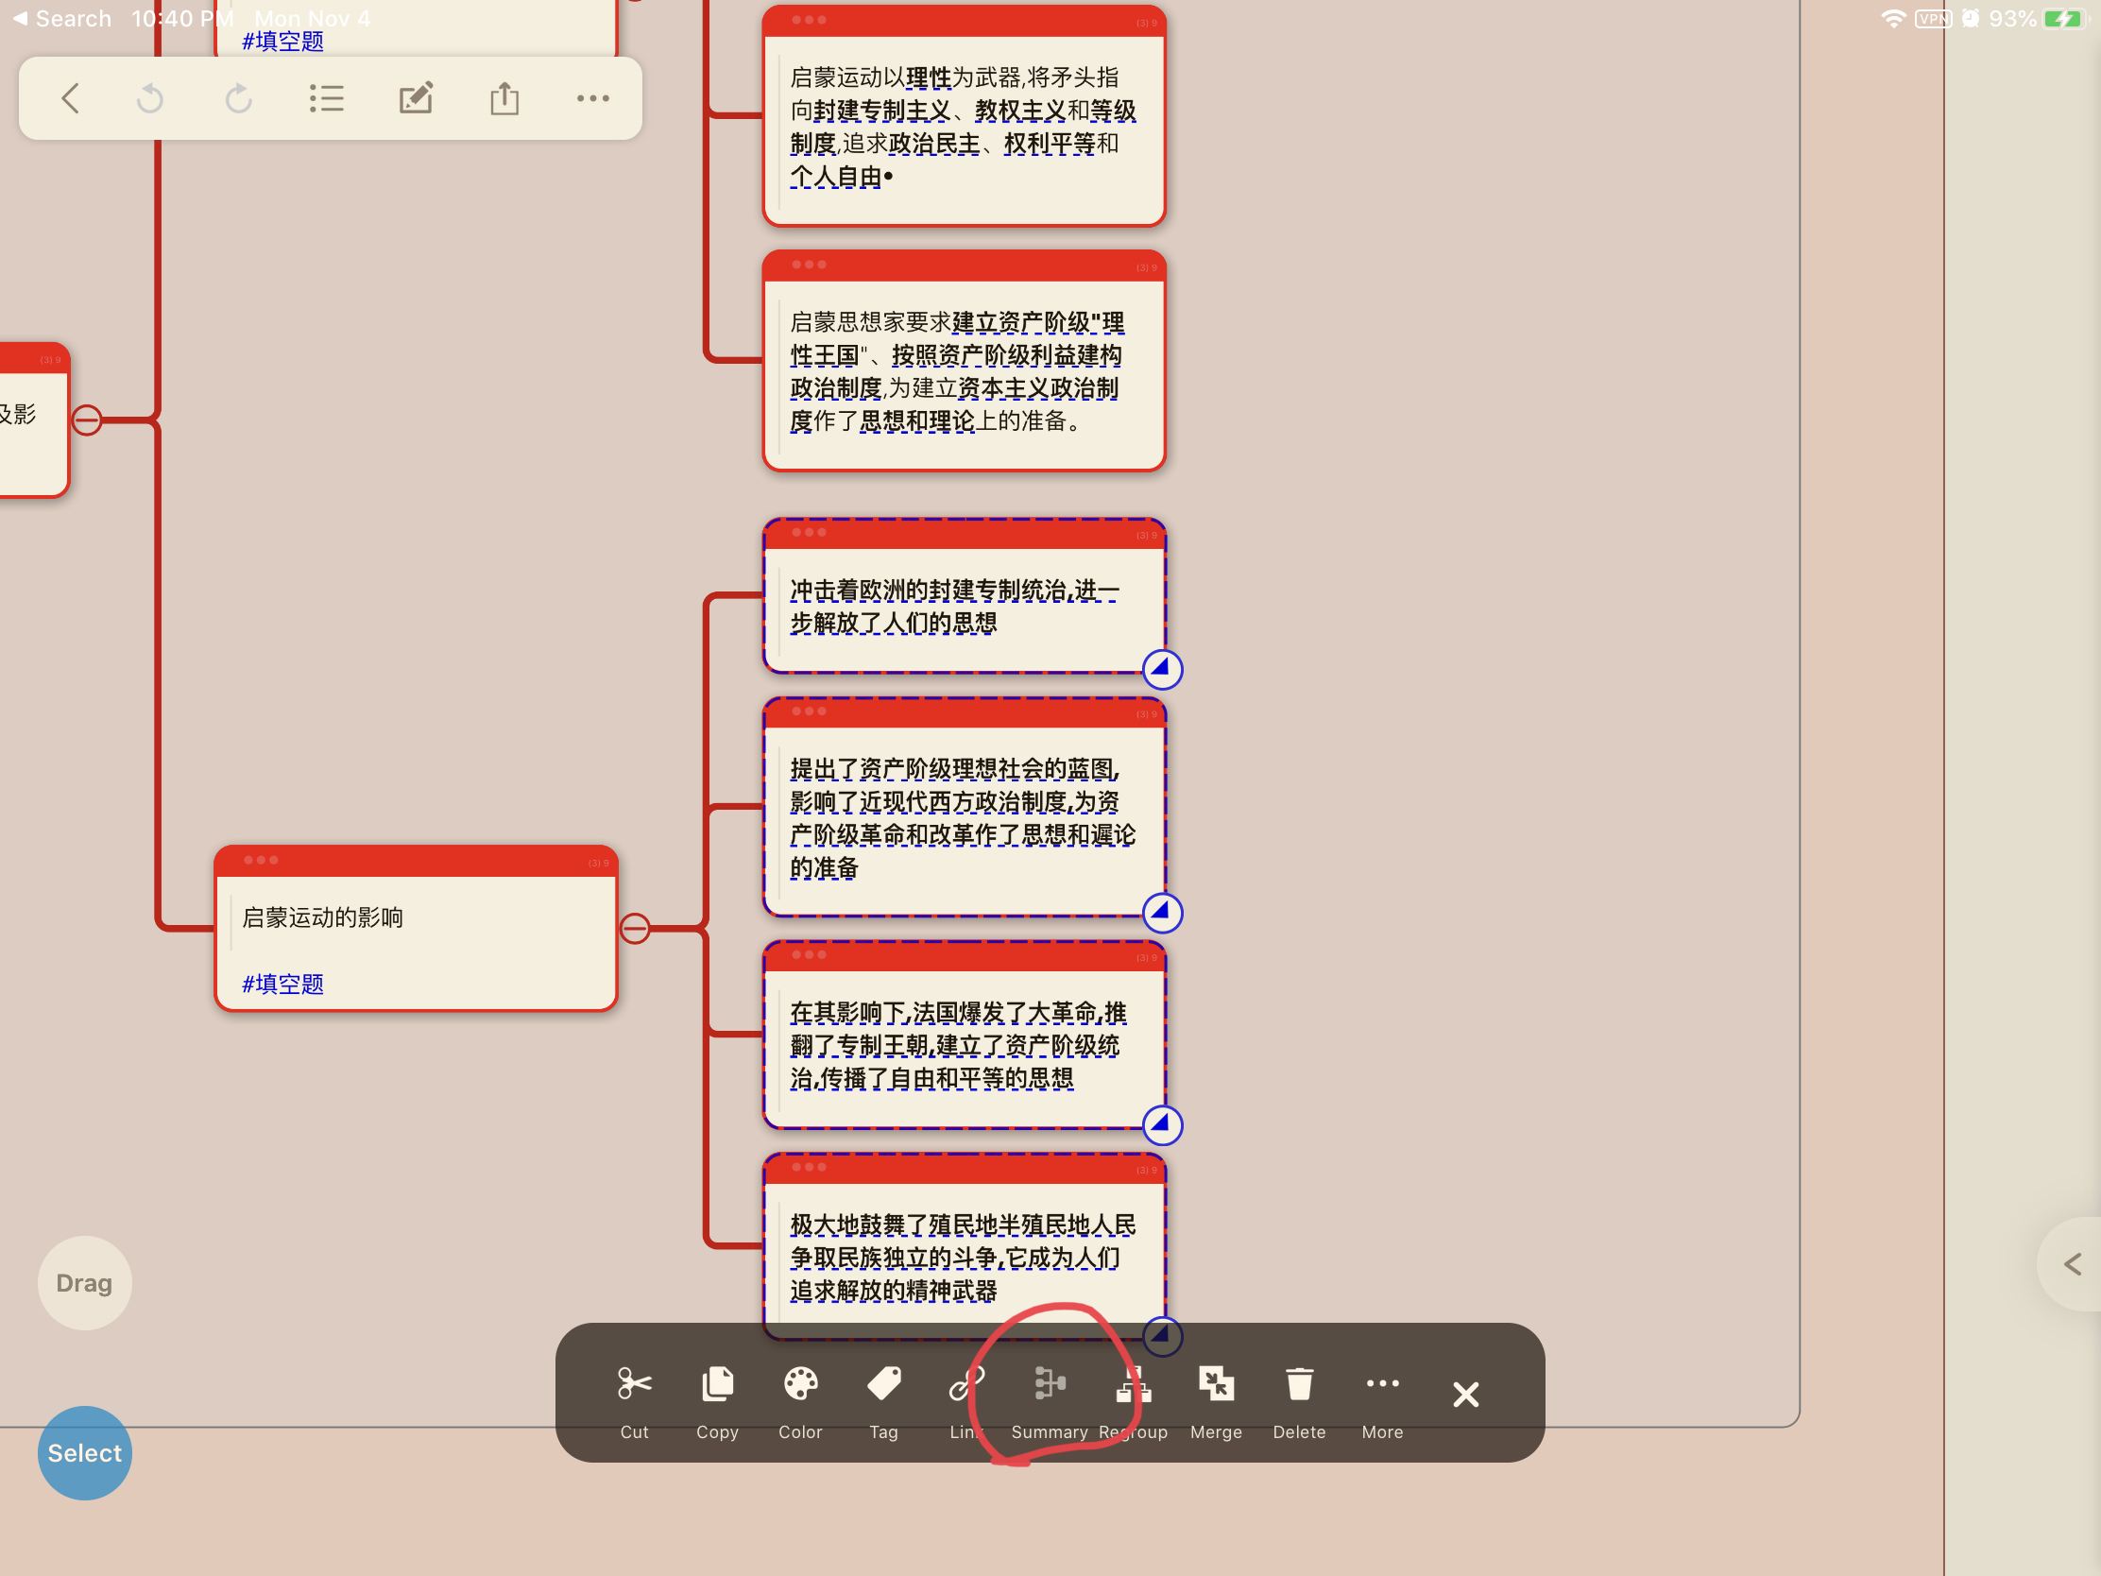Select card 冲击着欧洲的封建专制统治

[965, 595]
